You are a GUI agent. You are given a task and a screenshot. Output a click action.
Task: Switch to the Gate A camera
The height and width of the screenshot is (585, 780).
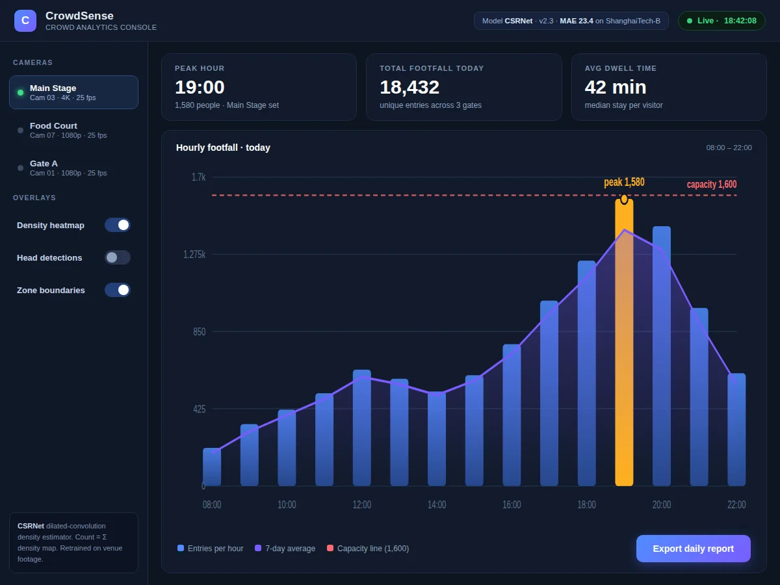[x=73, y=168]
